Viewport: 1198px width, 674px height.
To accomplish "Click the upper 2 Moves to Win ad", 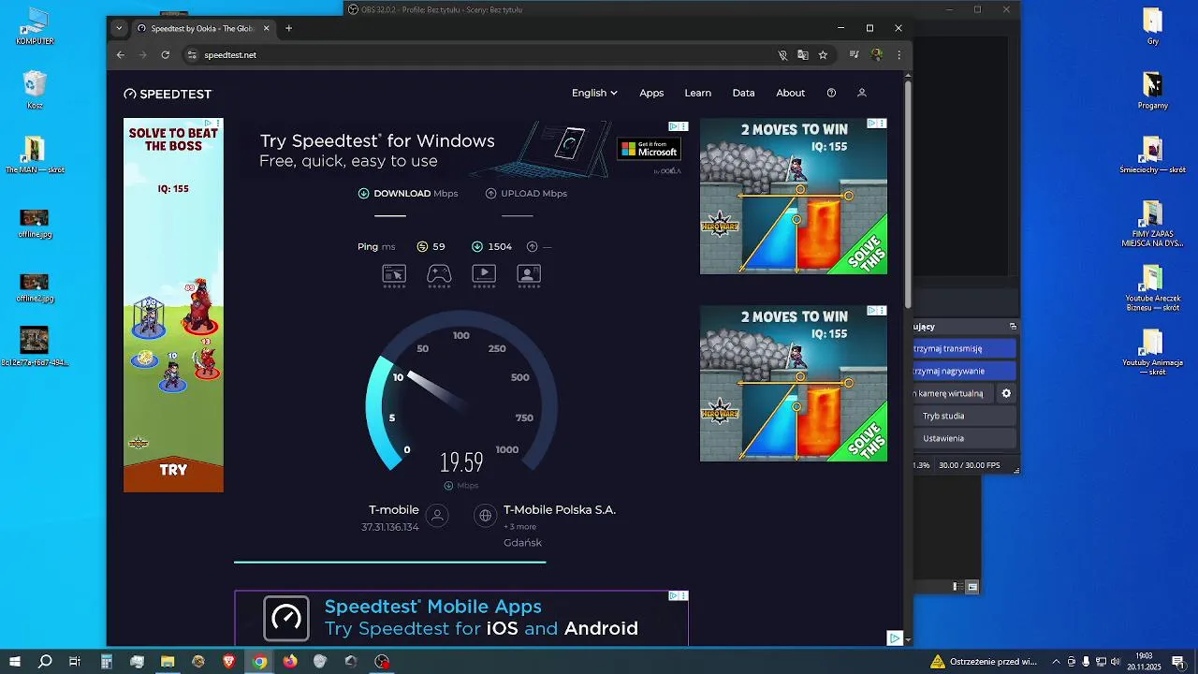I will pos(794,196).
